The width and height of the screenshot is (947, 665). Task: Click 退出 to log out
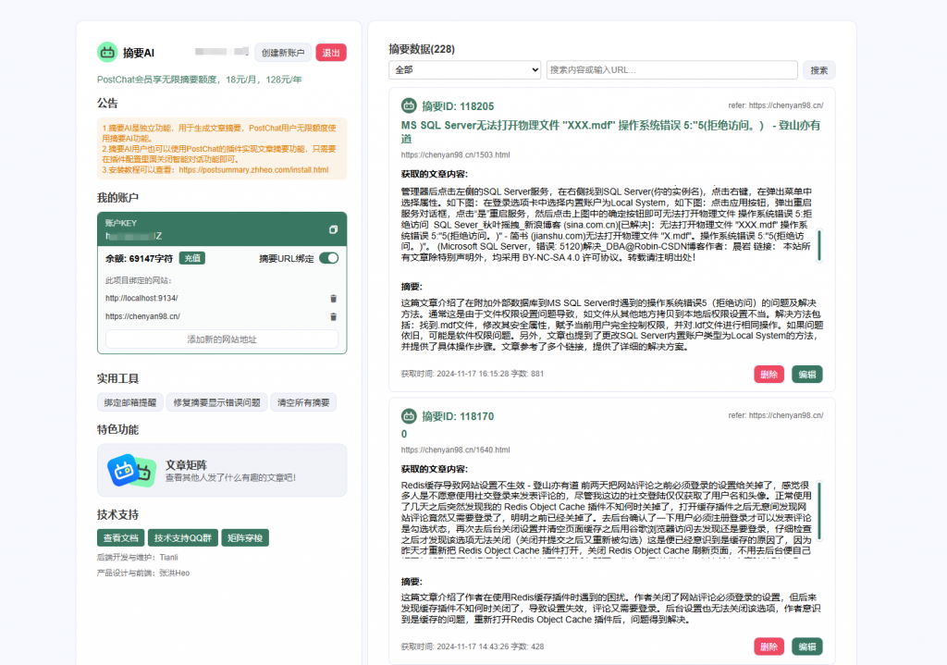pyautogui.click(x=331, y=52)
